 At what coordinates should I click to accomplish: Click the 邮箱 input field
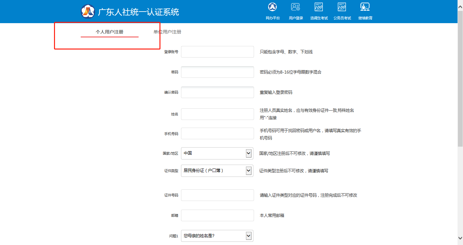(217, 215)
